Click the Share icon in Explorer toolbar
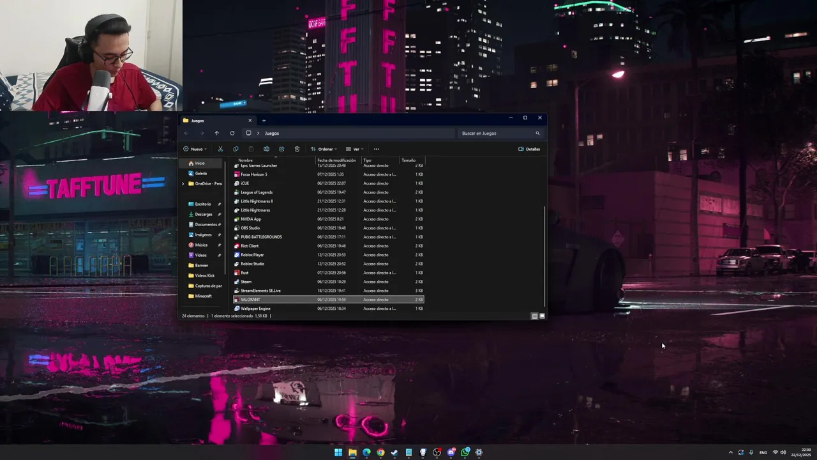 coord(281,149)
